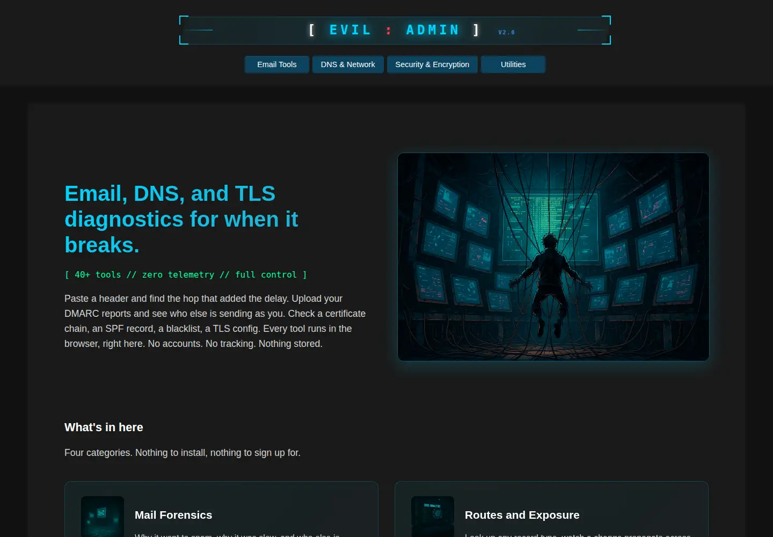Click the "40+ tools // zero telemetry" tagline
Viewport: 773px width, 537px height.
[x=186, y=274]
